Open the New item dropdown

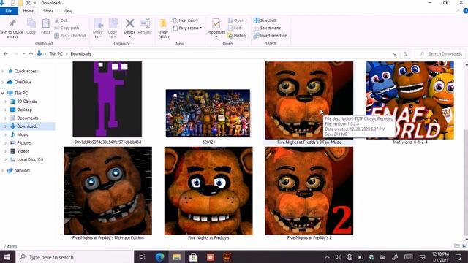(186, 20)
